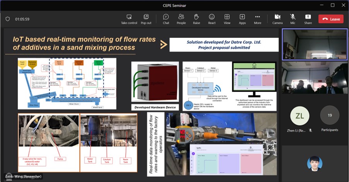Pop out the shared content
The width and height of the screenshot is (349, 182).
(146, 17)
